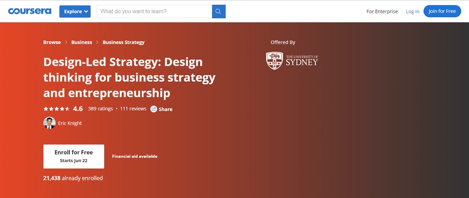Click the 389 ratings text
This screenshot has width=469, height=198.
[100, 109]
